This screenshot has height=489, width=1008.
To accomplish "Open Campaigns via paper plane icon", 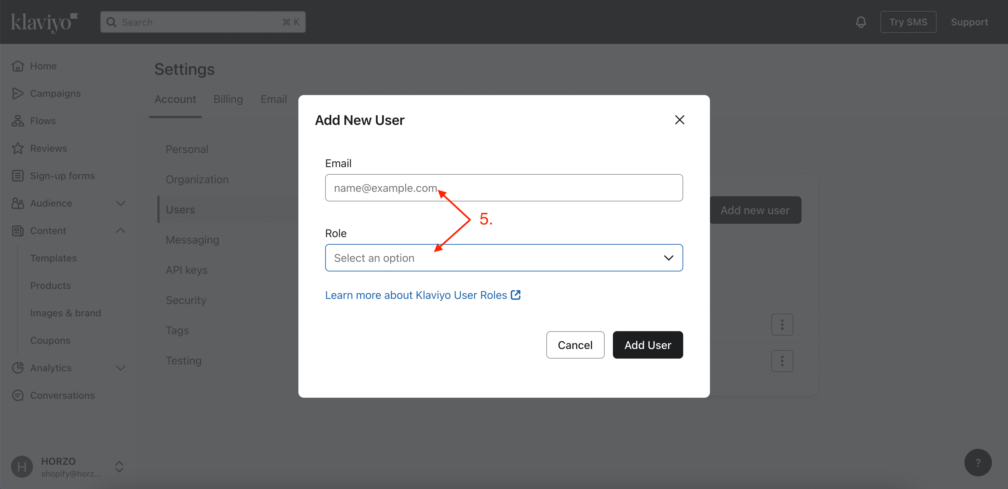I will [x=17, y=93].
